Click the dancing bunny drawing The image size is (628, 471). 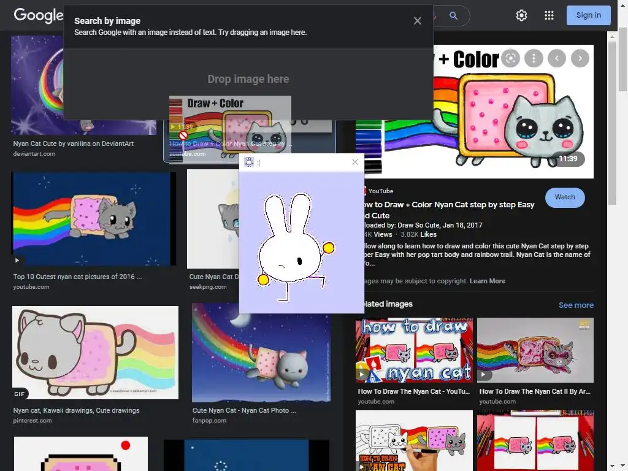pyautogui.click(x=296, y=247)
